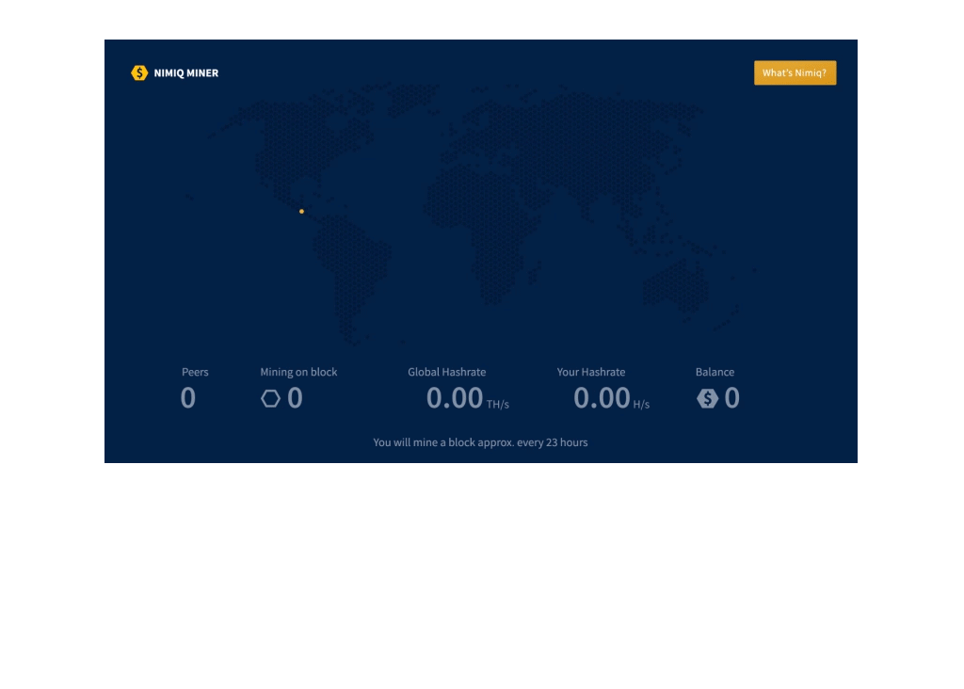The height and width of the screenshot is (689, 964).
Task: Click the block number value next to hexagon
Action: pos(295,398)
